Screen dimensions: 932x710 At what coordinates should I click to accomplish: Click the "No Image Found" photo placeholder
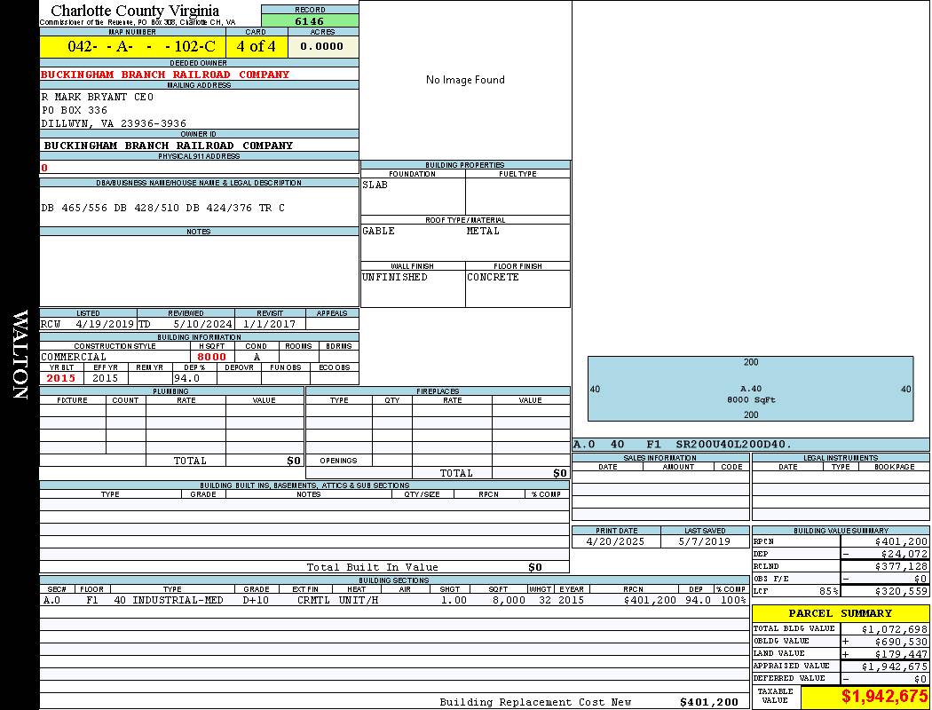465,80
